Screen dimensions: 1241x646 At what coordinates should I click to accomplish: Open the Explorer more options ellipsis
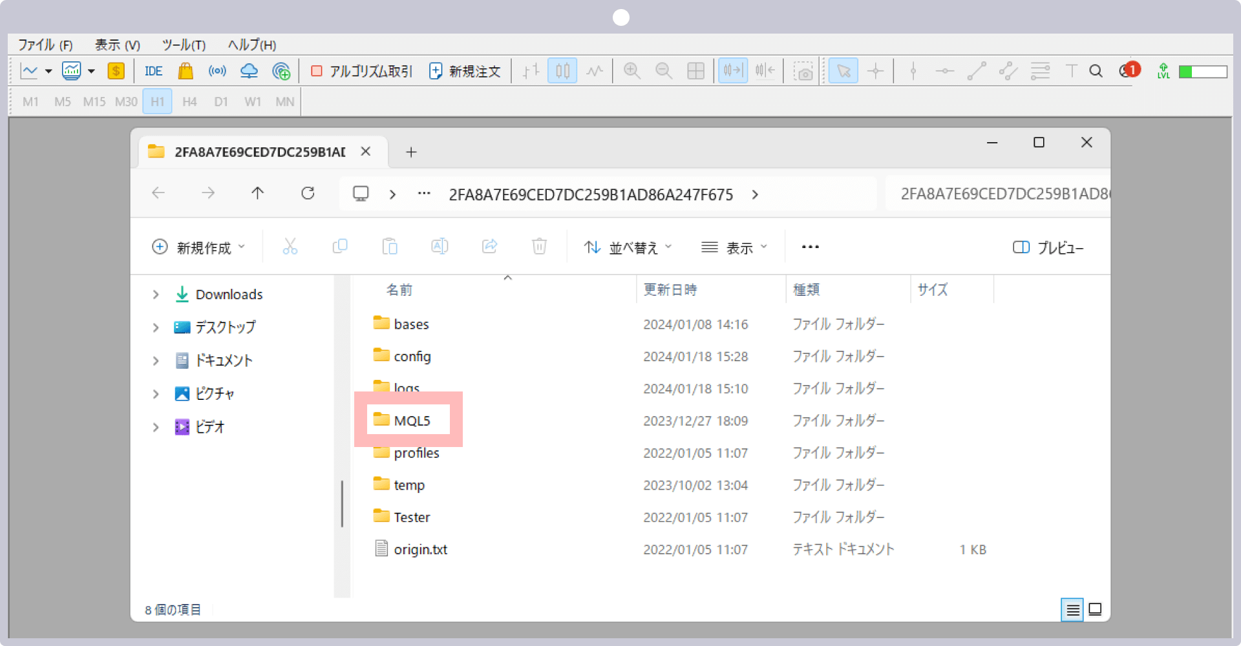pyautogui.click(x=811, y=247)
